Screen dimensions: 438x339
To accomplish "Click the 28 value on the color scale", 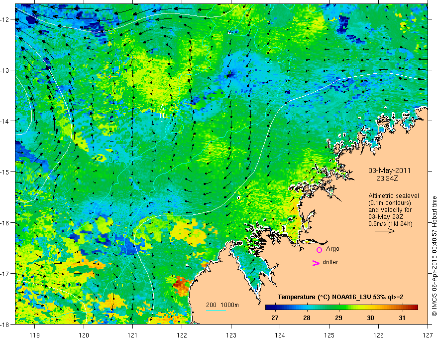I will point(307,318).
